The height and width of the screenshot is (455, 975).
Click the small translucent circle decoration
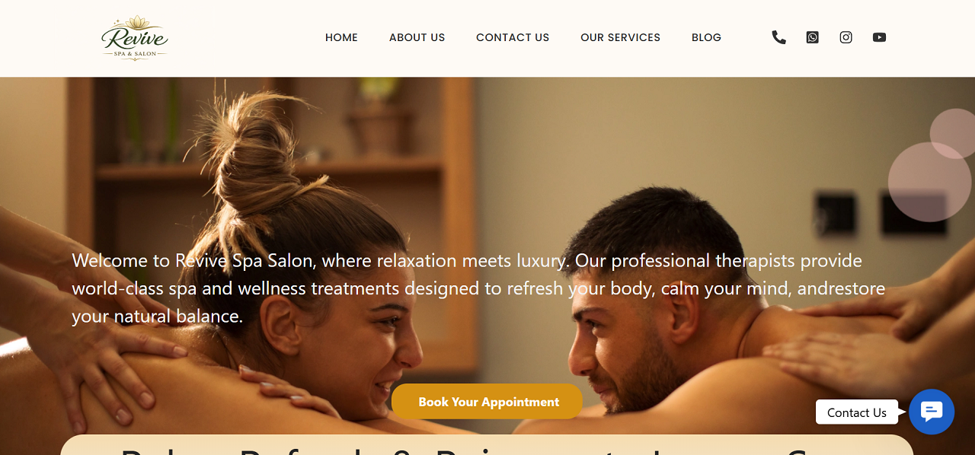954,134
